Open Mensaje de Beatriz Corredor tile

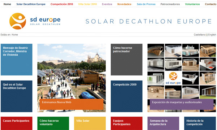(x=17, y=60)
